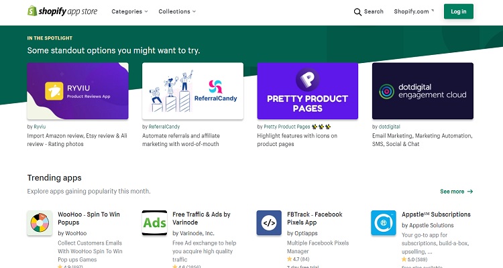Click 'Some standout options' heading text

[x=113, y=51]
